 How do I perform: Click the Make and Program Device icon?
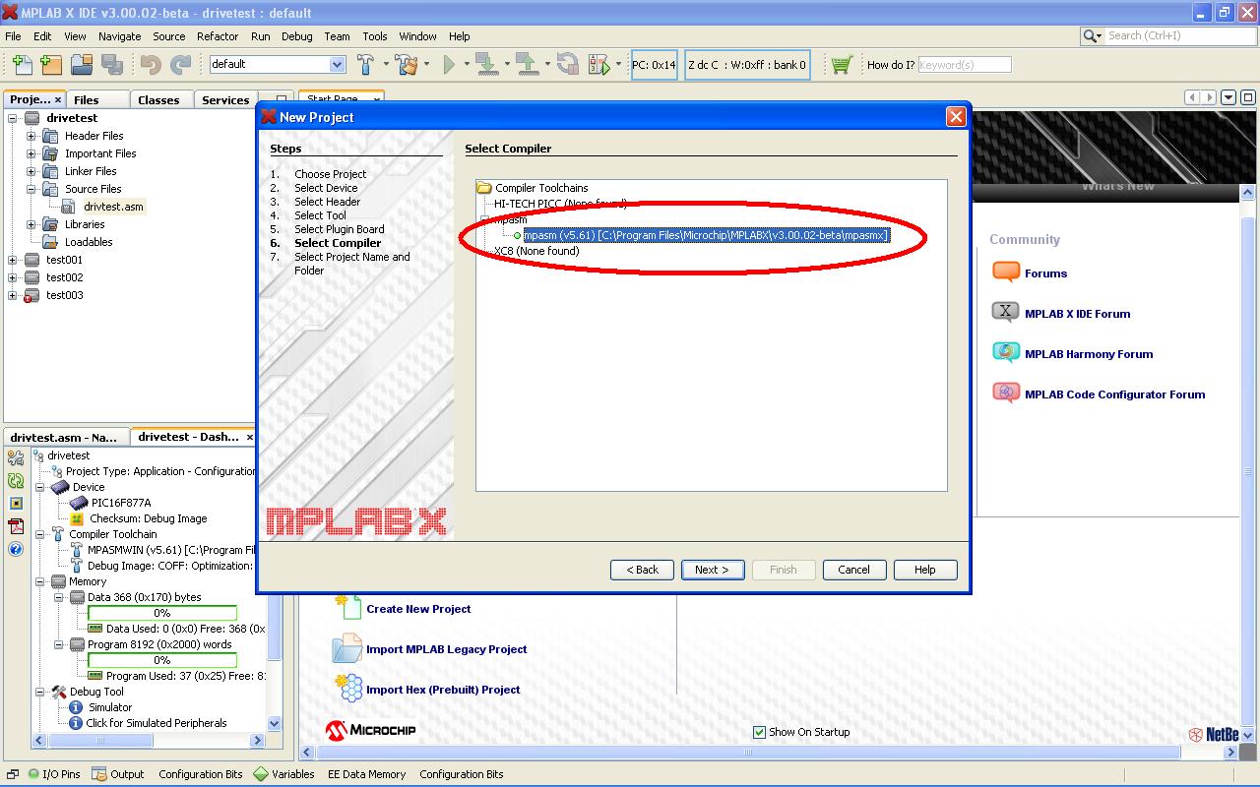point(486,64)
